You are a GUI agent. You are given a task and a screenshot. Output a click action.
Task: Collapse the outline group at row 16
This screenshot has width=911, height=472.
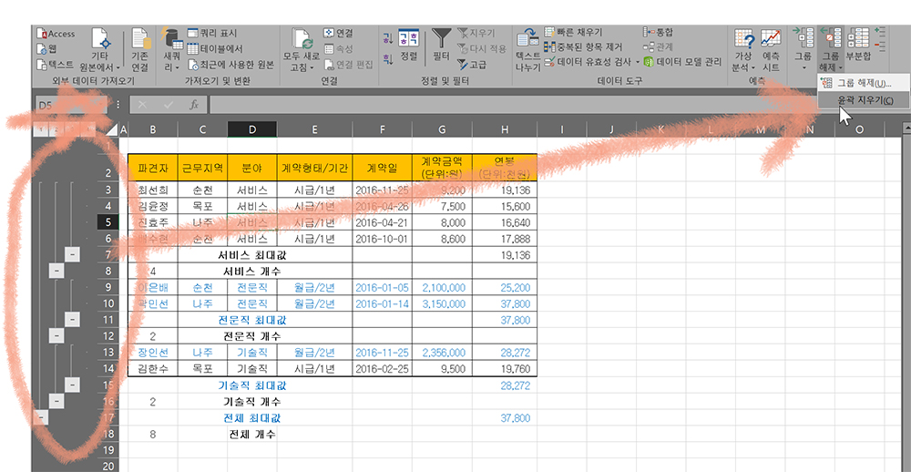56,401
